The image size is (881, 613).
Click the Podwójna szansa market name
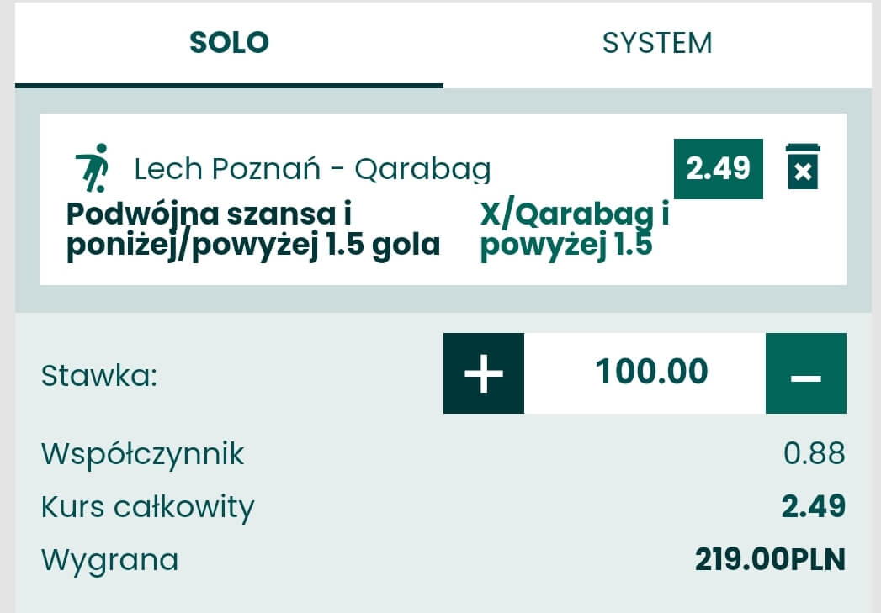pos(252,230)
